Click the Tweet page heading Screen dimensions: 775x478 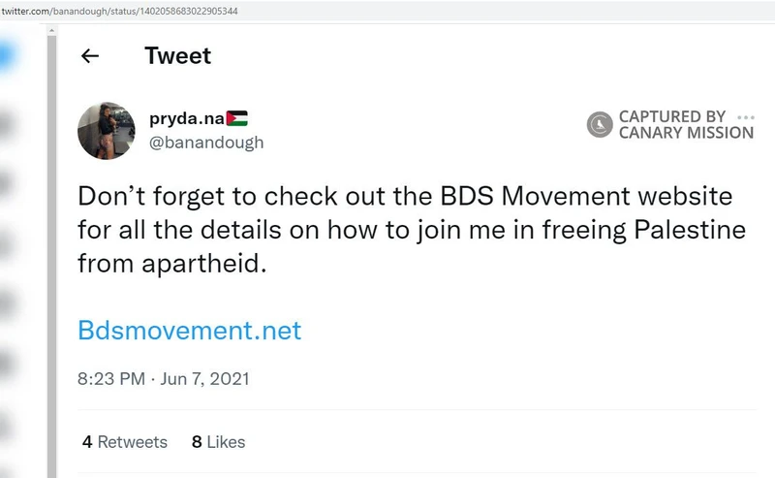coord(177,56)
